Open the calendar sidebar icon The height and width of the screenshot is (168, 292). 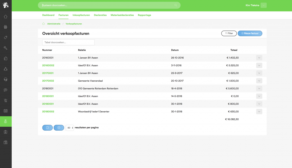[6, 111]
